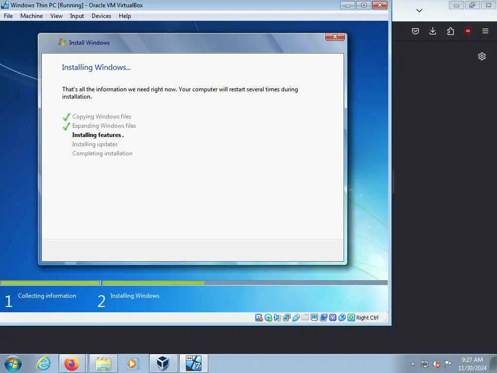Open Windows Explorer from the taskbar

[x=103, y=363]
